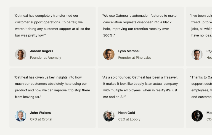Select the name Noah Gold
The height and width of the screenshot is (135, 212).
126,113
